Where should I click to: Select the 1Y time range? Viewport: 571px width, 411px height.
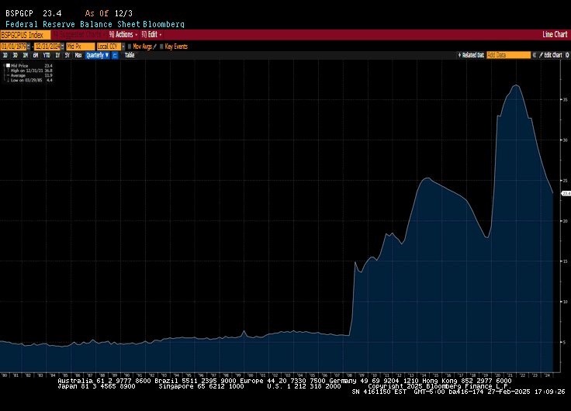click(x=57, y=55)
